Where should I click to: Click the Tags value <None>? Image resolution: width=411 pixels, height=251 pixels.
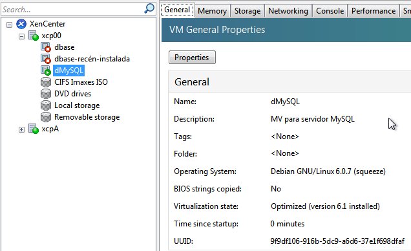pyautogui.click(x=284, y=136)
